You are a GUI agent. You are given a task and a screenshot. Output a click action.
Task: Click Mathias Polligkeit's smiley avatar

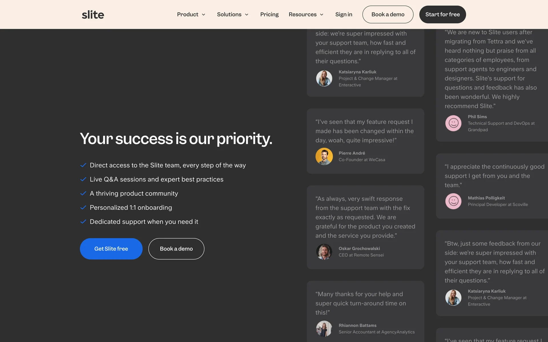coord(453,201)
